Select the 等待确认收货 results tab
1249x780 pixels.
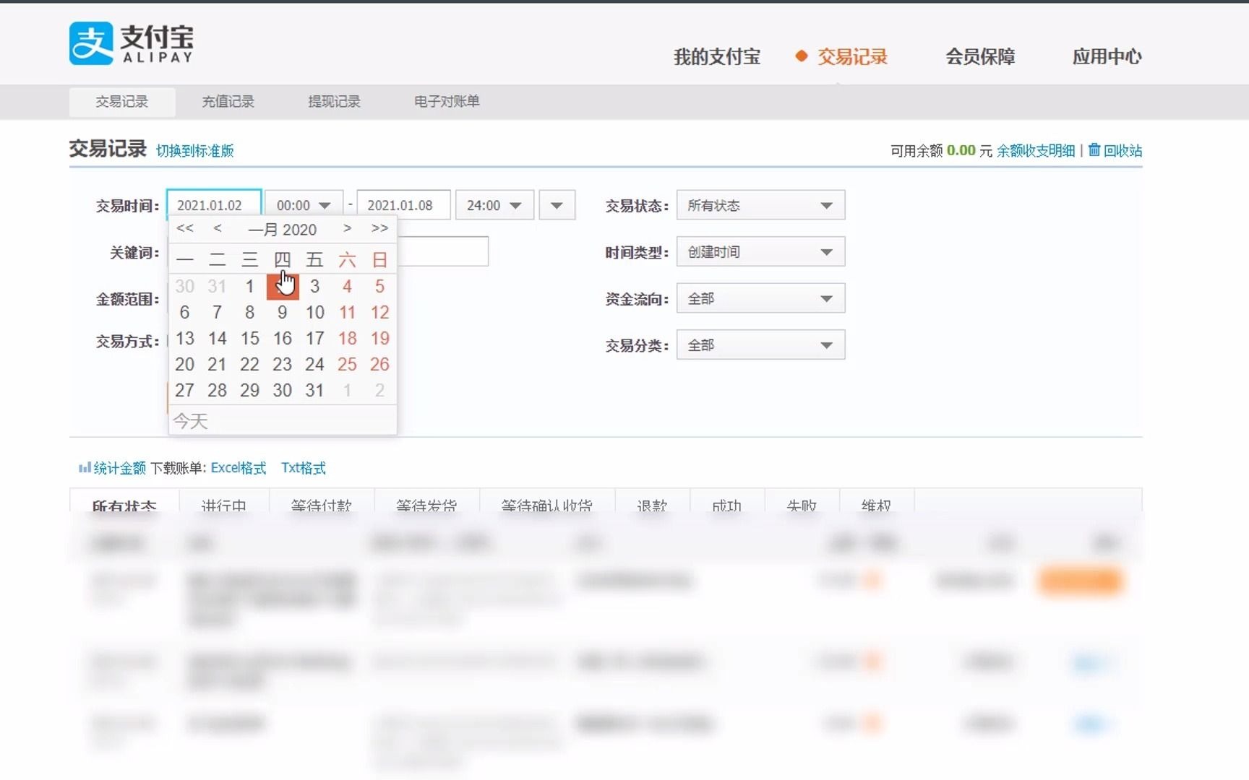547,503
